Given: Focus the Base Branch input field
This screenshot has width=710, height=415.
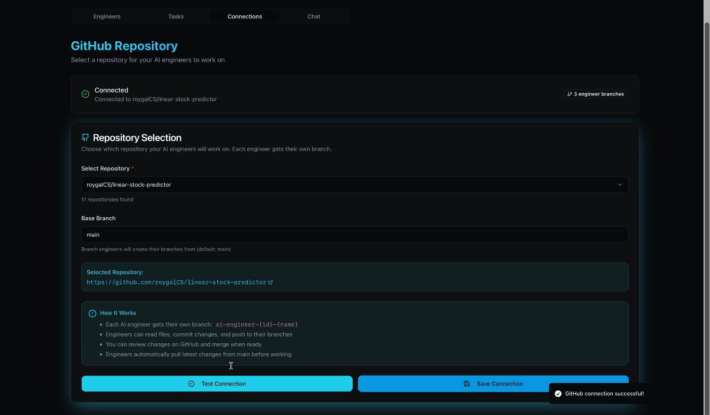Looking at the screenshot, I should click(x=354, y=234).
